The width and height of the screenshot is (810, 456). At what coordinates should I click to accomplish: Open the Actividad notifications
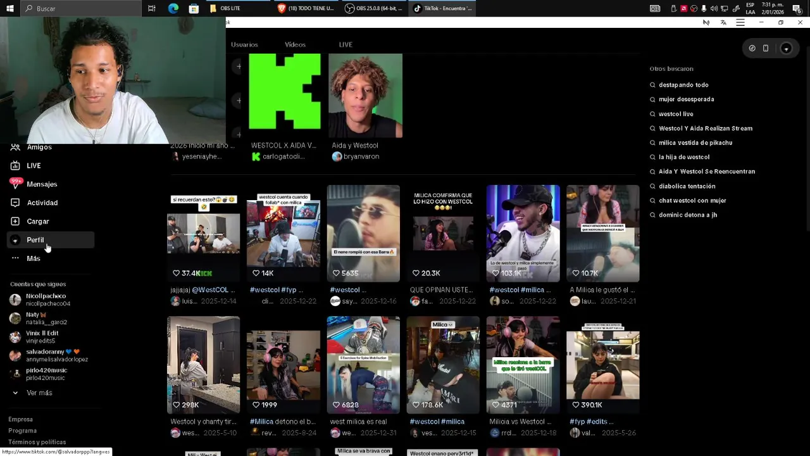point(42,203)
